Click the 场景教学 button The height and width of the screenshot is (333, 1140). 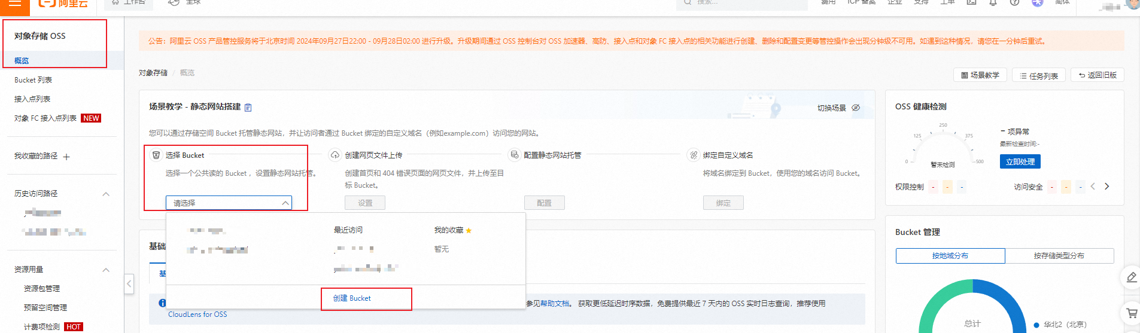point(980,75)
